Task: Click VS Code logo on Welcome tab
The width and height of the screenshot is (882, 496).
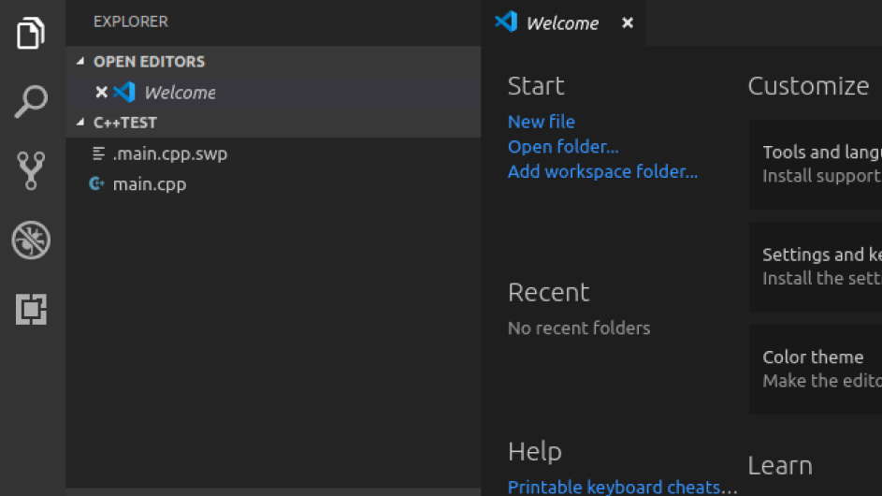Action: (506, 22)
